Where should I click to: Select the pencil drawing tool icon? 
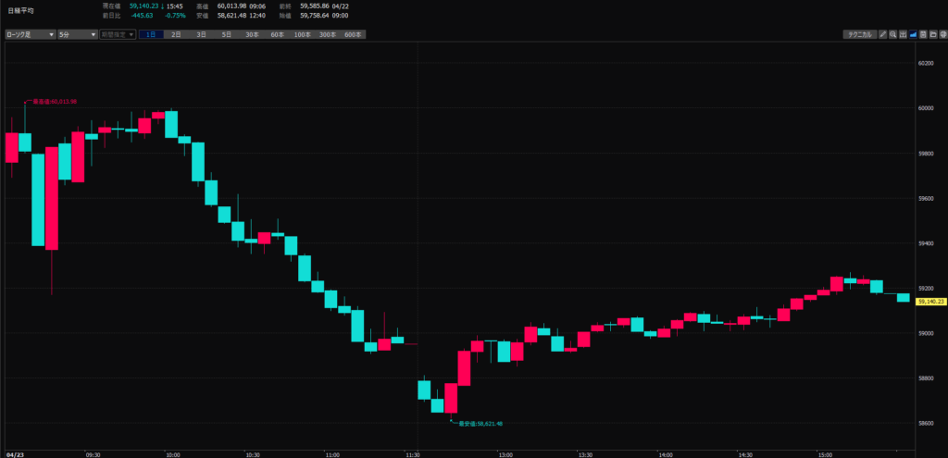883,34
